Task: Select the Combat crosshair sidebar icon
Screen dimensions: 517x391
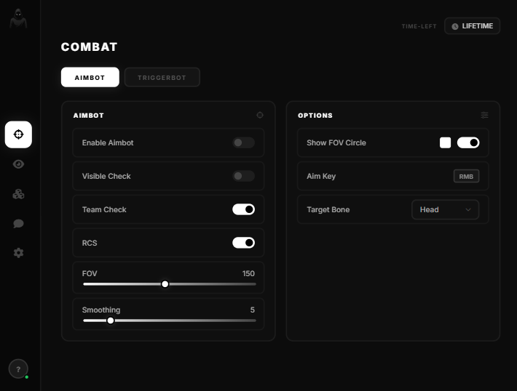Action: coord(18,134)
